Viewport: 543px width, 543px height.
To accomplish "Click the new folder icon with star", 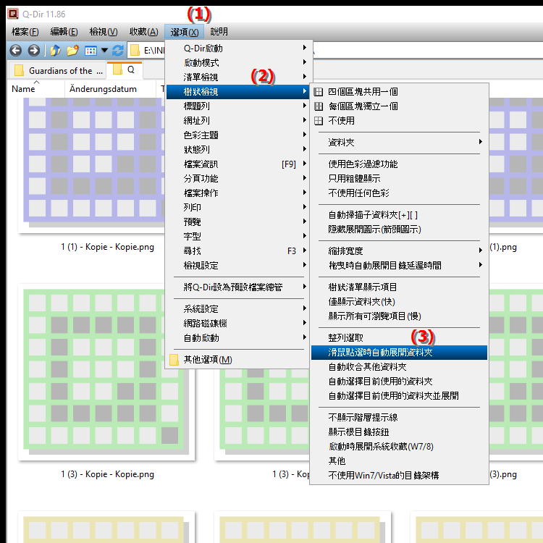I will tap(72, 51).
